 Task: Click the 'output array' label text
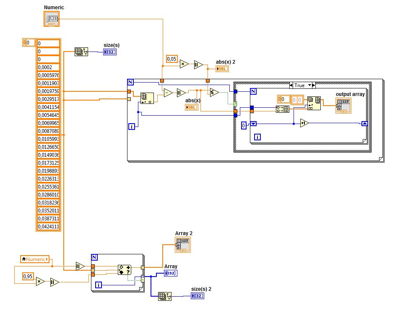[350, 94]
